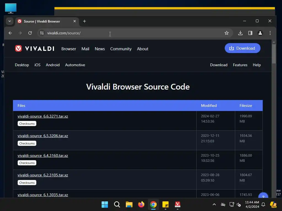Click the Vivaldi logo
Viewport: 282px width, 211px height.
(x=34, y=48)
